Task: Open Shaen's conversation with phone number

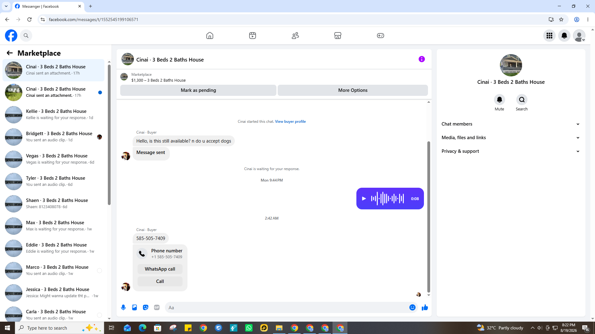Action: 54,204
